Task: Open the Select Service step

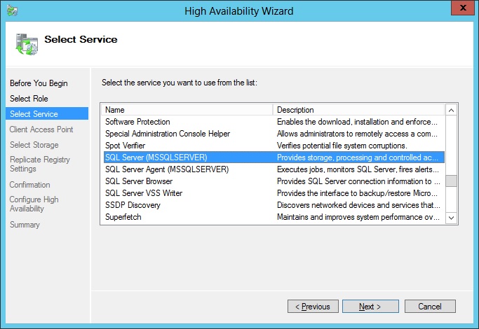Action: pyautogui.click(x=47, y=113)
